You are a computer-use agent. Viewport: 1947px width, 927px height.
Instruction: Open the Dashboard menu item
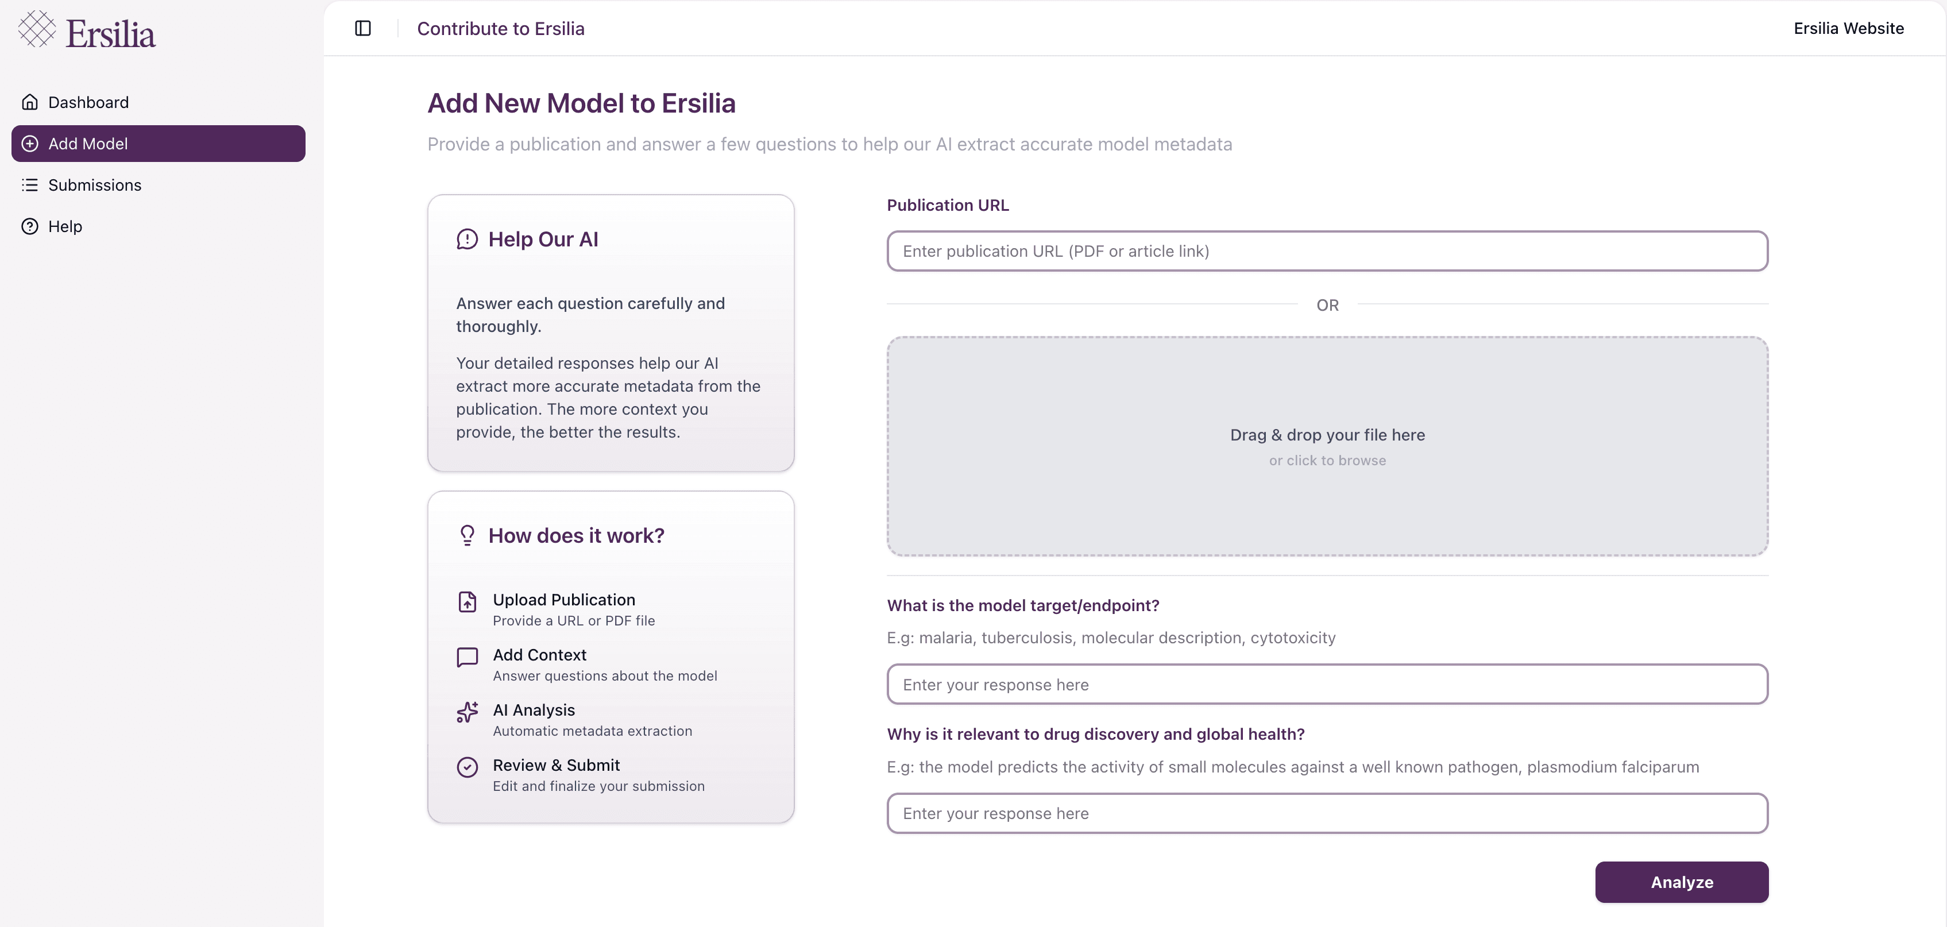88,102
